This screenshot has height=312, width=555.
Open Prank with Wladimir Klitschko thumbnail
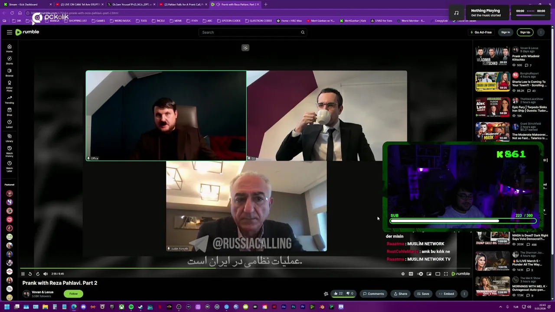pyautogui.click(x=493, y=56)
